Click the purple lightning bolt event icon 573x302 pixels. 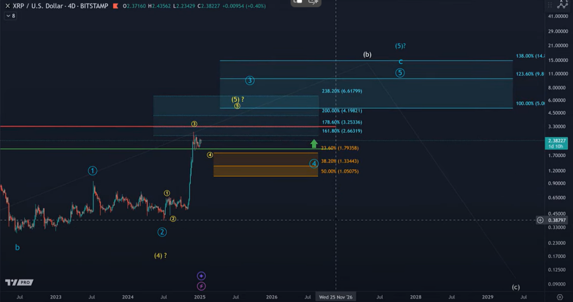pyautogui.click(x=201, y=286)
